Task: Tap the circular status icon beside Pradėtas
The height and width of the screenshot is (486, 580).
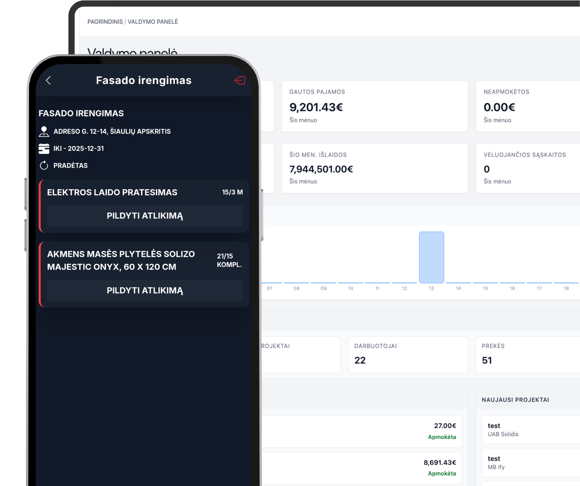Action: [44, 166]
